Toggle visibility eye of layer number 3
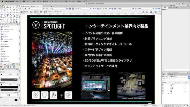 [x=163, y=87]
